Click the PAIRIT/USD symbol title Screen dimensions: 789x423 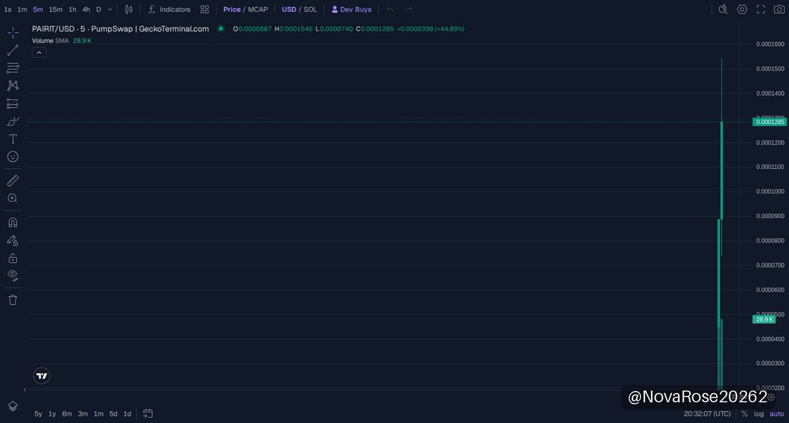point(120,29)
